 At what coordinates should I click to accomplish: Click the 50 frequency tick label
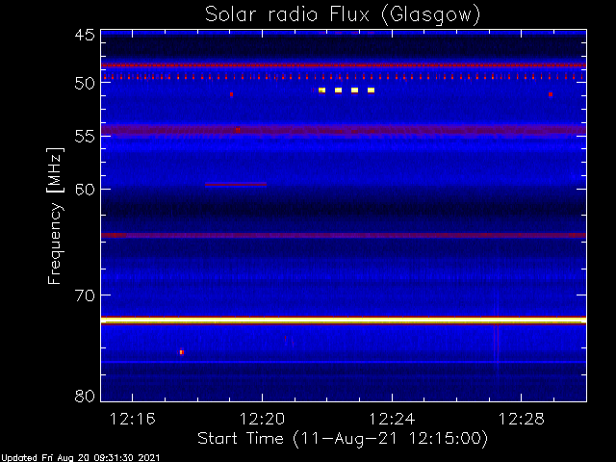[85, 83]
